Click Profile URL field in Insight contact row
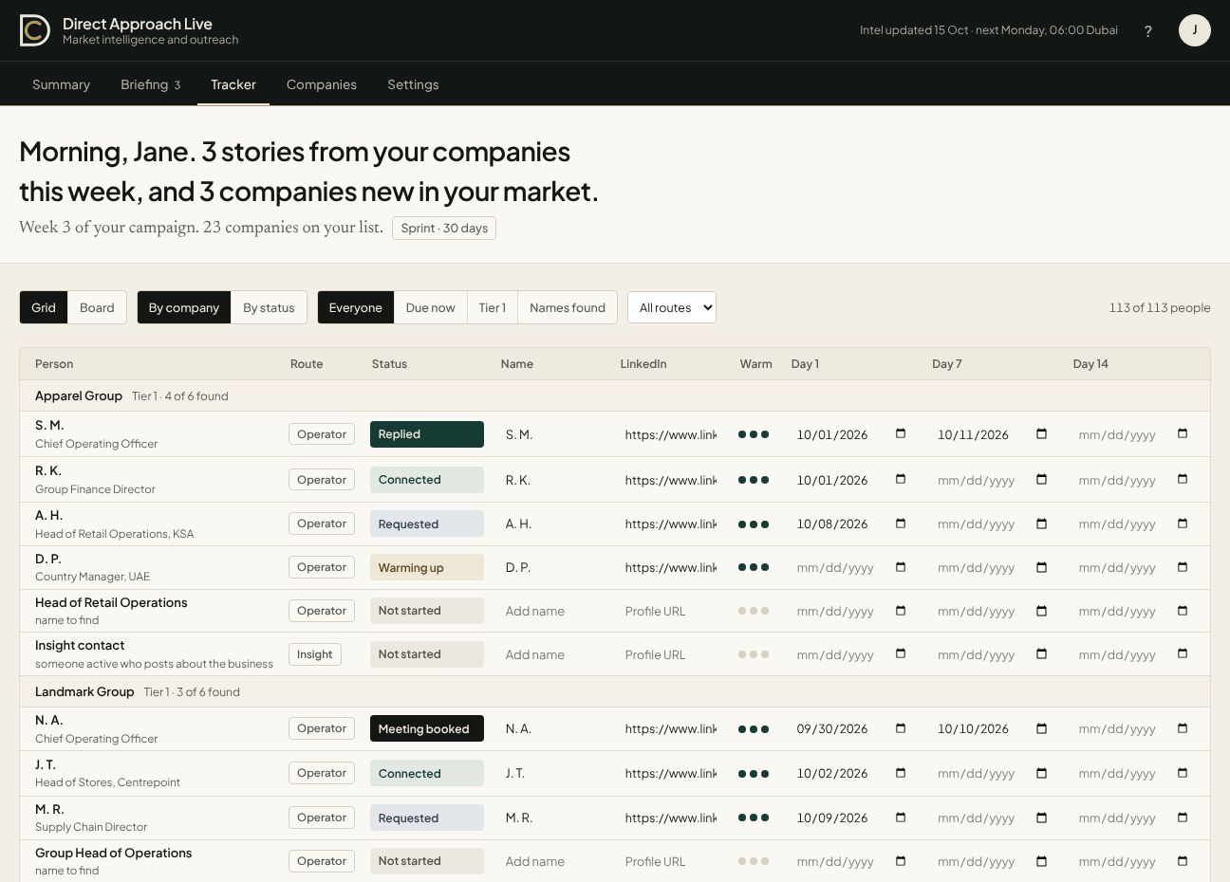This screenshot has width=1230, height=882. 671,655
